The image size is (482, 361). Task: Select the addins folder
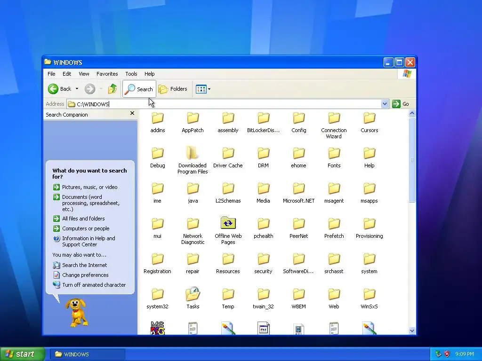(x=157, y=122)
